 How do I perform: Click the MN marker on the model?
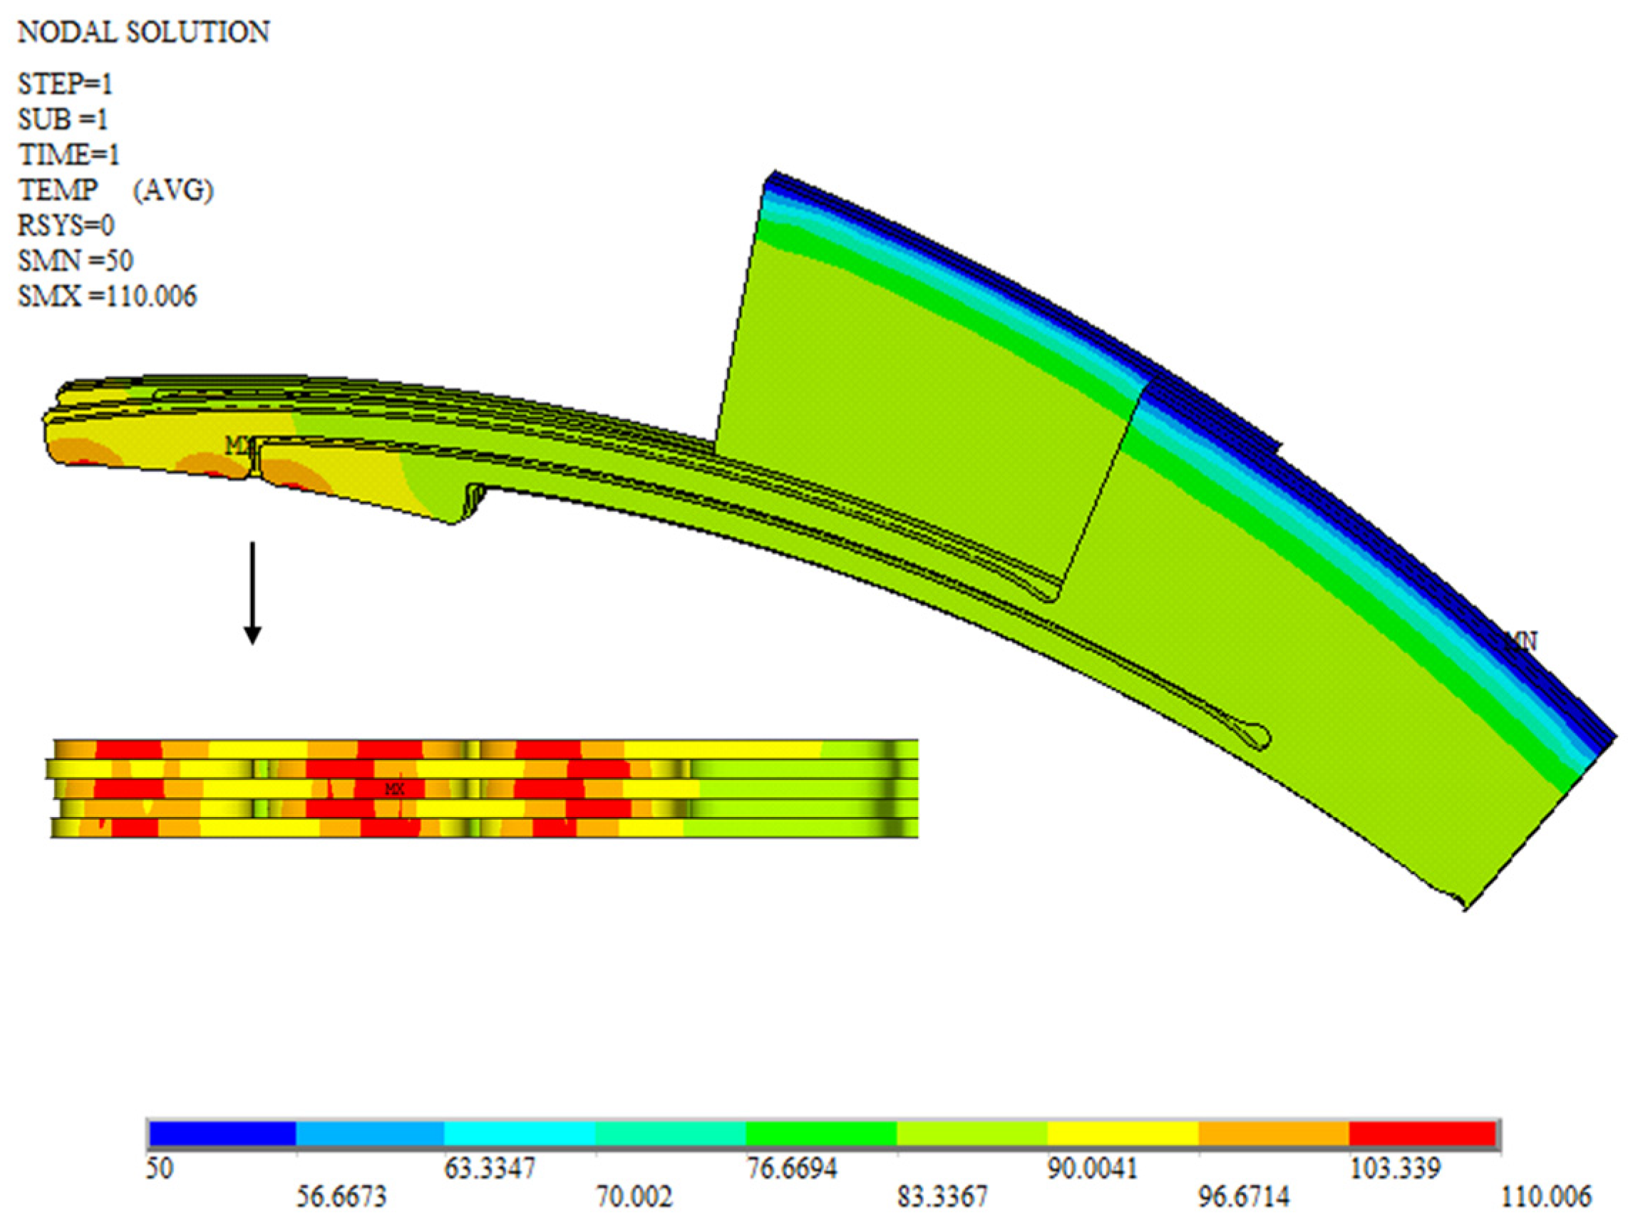[x=1523, y=641]
